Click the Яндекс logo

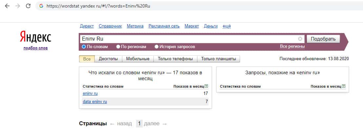pyautogui.click(x=35, y=37)
